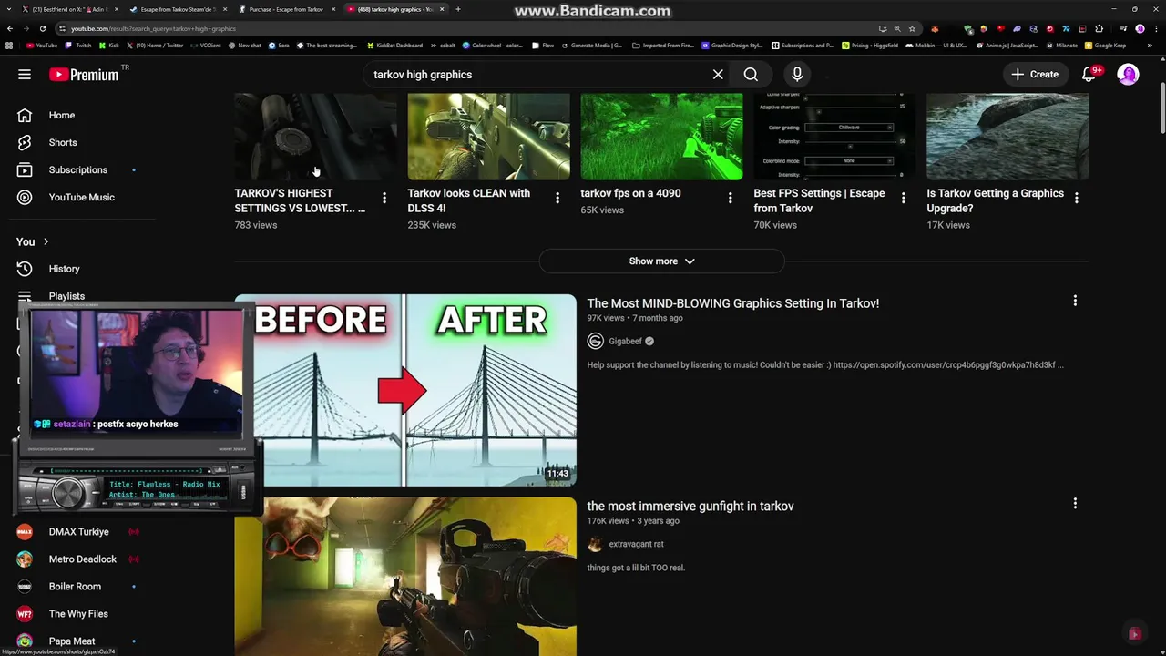Screen dimensions: 1166x656
Task: Open the Twitch bookmark
Action: pyautogui.click(x=78, y=45)
